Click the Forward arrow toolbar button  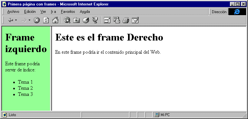click(x=24, y=20)
